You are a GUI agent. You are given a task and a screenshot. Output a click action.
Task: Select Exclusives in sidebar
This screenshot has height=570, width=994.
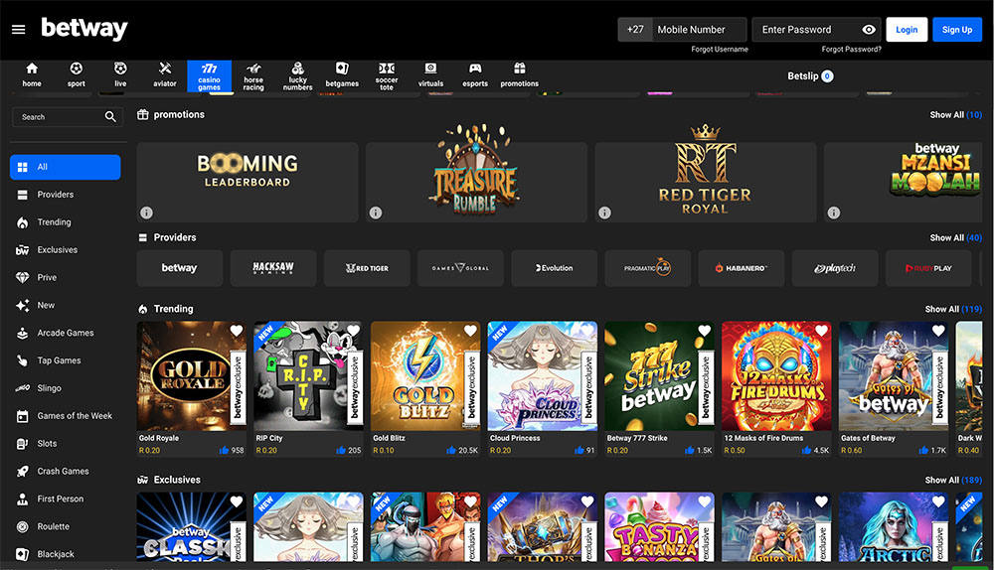coord(66,250)
